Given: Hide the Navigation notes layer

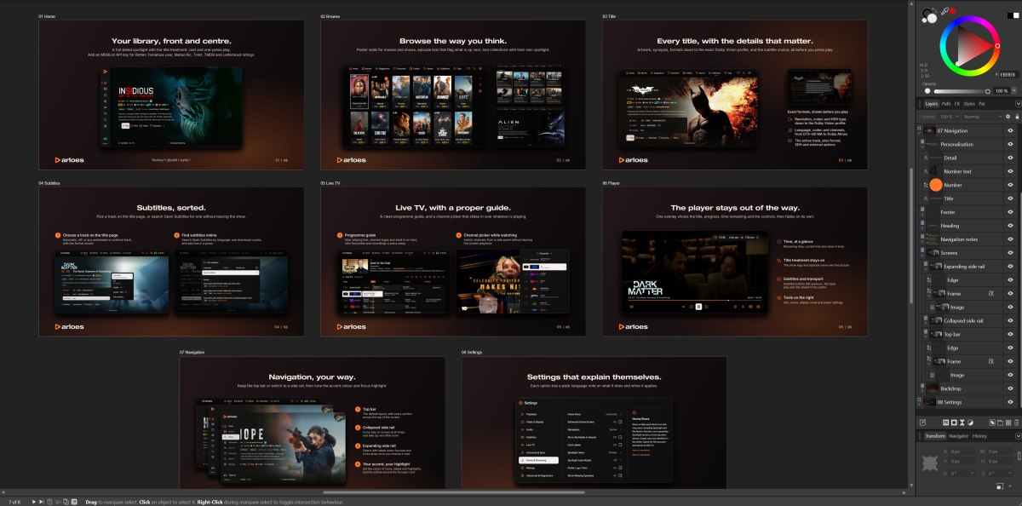Looking at the screenshot, I should pyautogui.click(x=1010, y=239).
